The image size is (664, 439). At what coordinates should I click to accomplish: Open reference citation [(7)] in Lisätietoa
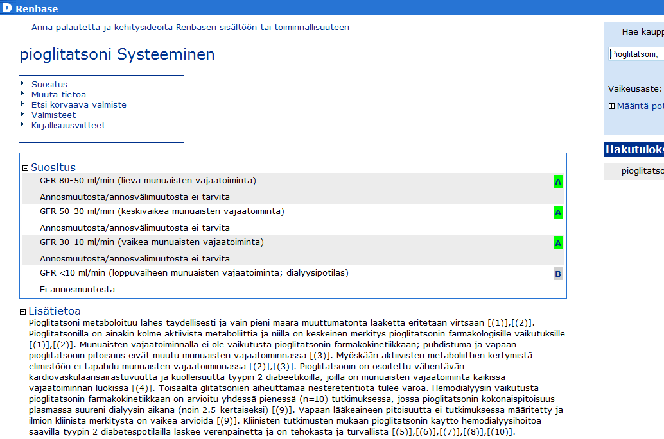click(x=451, y=432)
